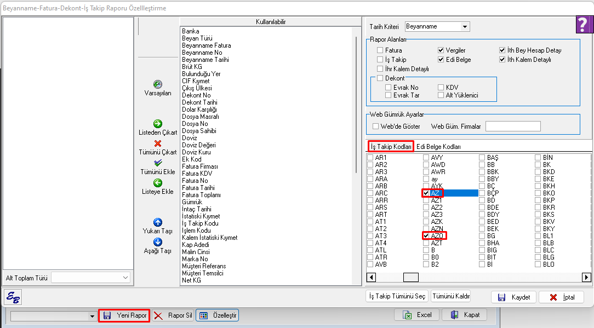This screenshot has height=328, width=594.
Task: Switch to the İş Takip Kodları tab
Action: tap(391, 147)
